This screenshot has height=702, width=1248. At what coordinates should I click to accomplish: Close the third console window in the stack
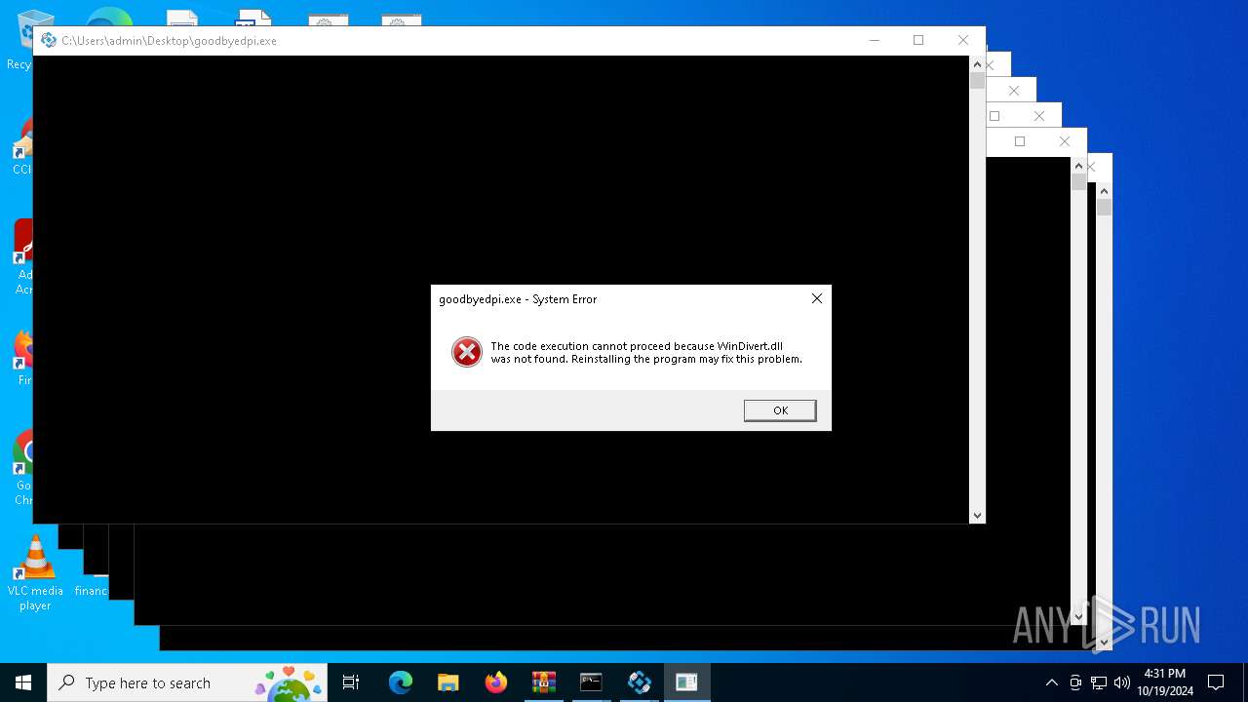coord(1014,91)
